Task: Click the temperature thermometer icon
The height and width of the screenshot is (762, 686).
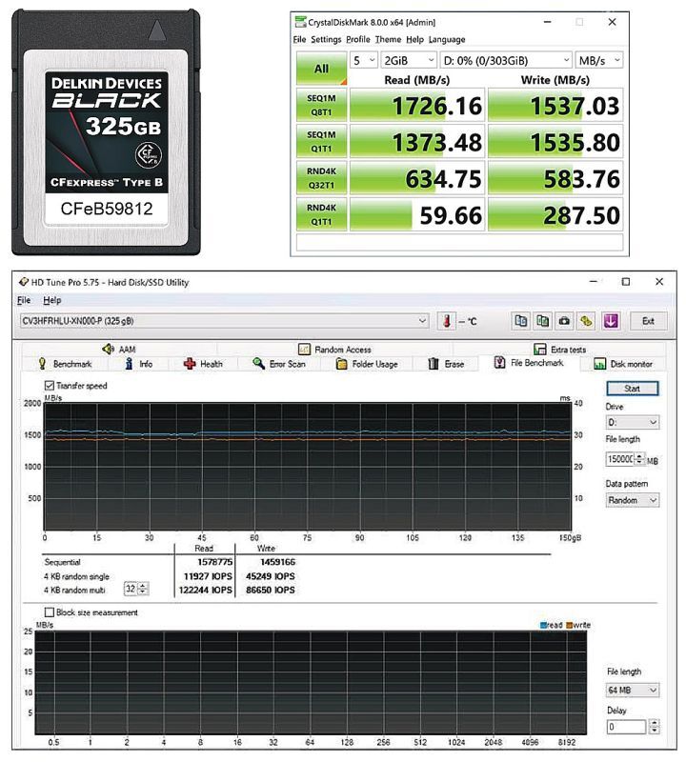Action: [446, 321]
